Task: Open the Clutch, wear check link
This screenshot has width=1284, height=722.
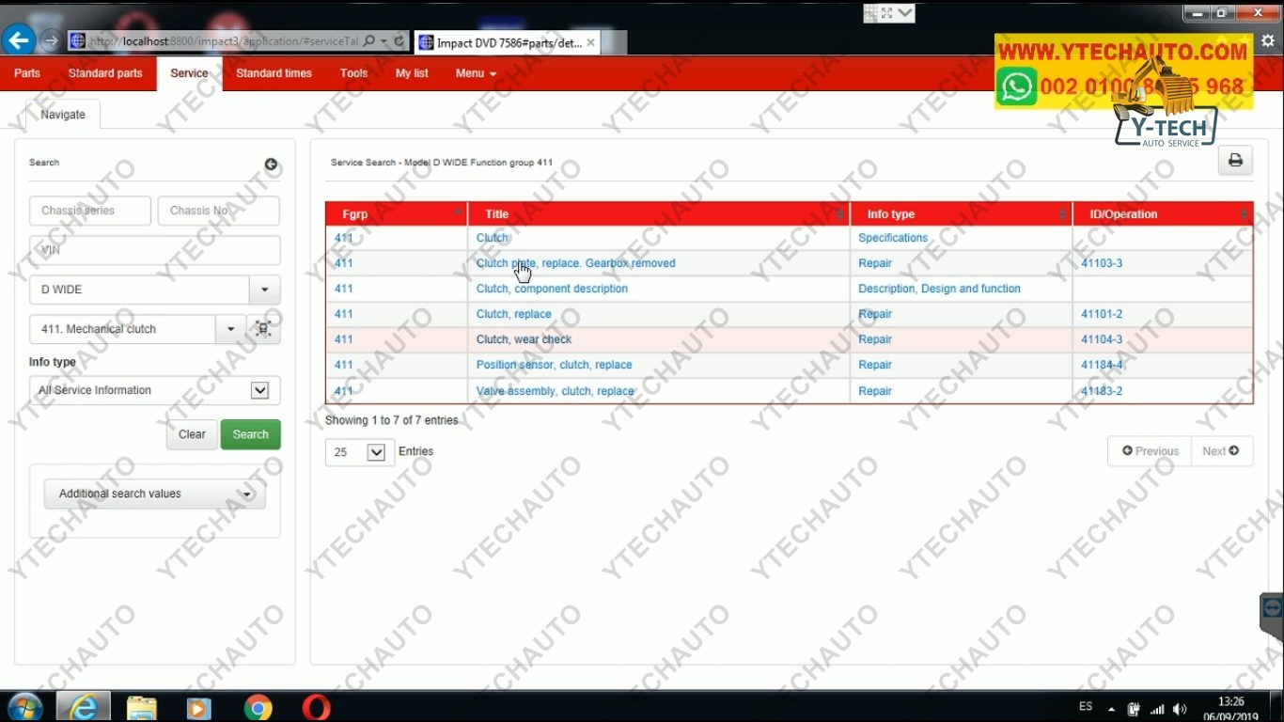Action: coord(524,339)
